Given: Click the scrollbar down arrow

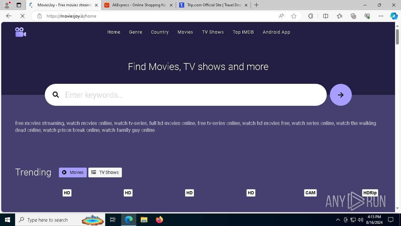Looking at the screenshot, I should 397,208.
